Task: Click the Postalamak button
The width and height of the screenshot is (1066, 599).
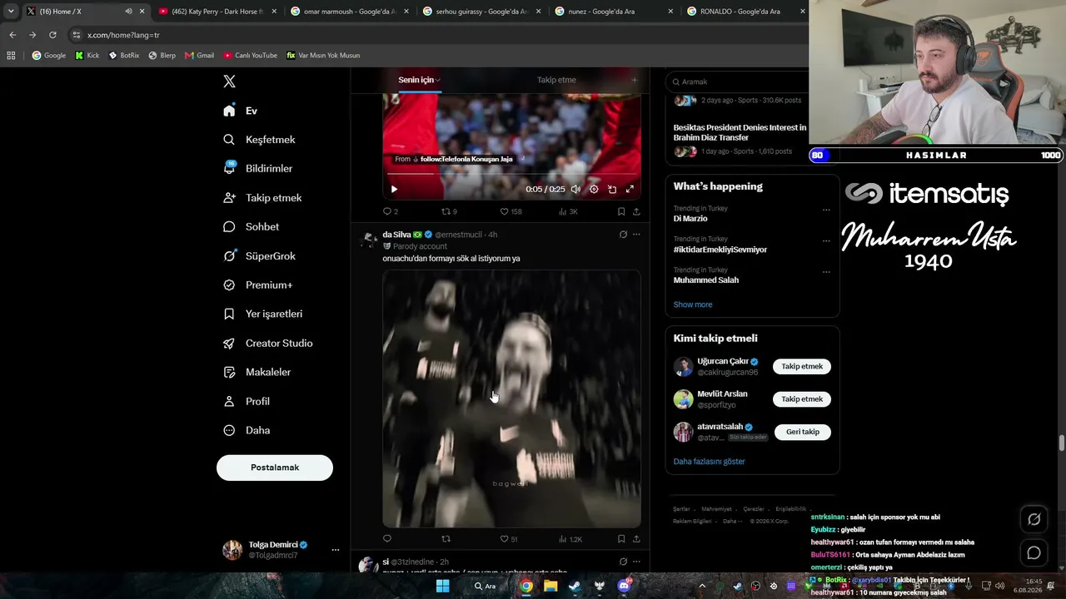Action: point(275,468)
